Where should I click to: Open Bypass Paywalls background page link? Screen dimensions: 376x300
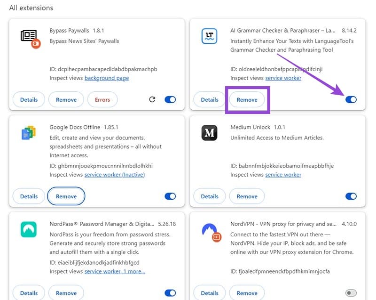pyautogui.click(x=107, y=78)
